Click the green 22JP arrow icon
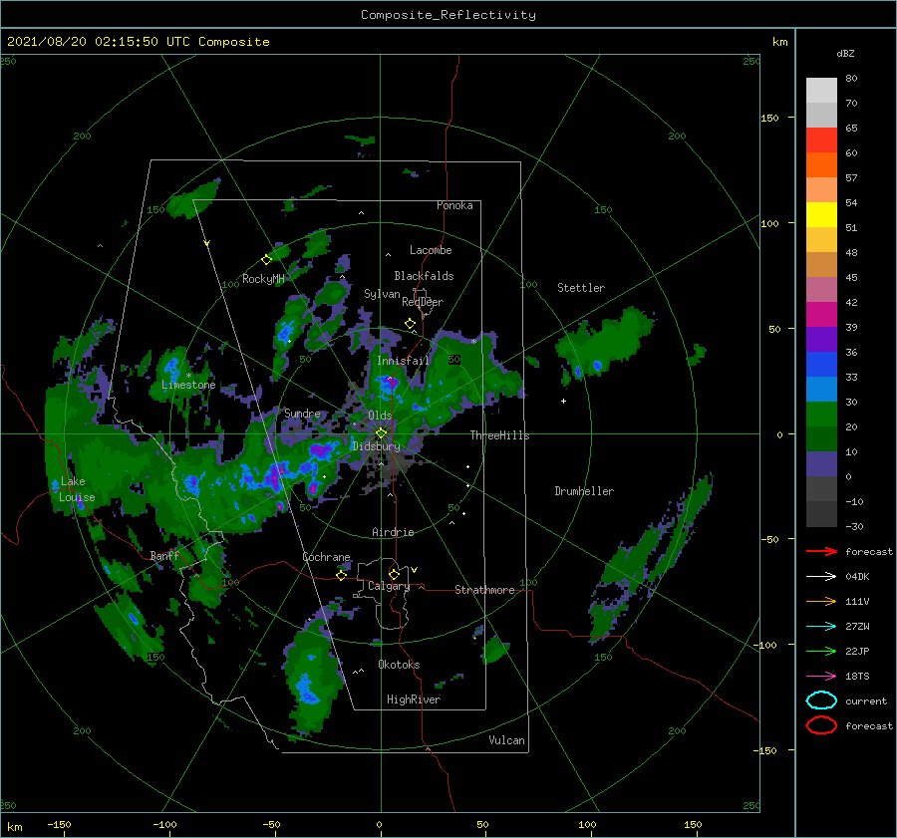Viewport: 897px width, 838px height. coord(821,651)
